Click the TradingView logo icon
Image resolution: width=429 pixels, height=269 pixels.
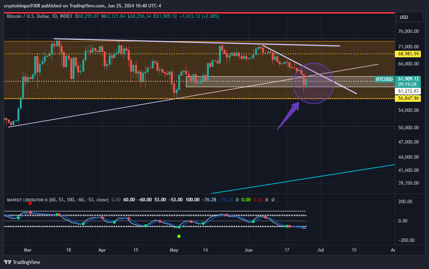click(7, 262)
